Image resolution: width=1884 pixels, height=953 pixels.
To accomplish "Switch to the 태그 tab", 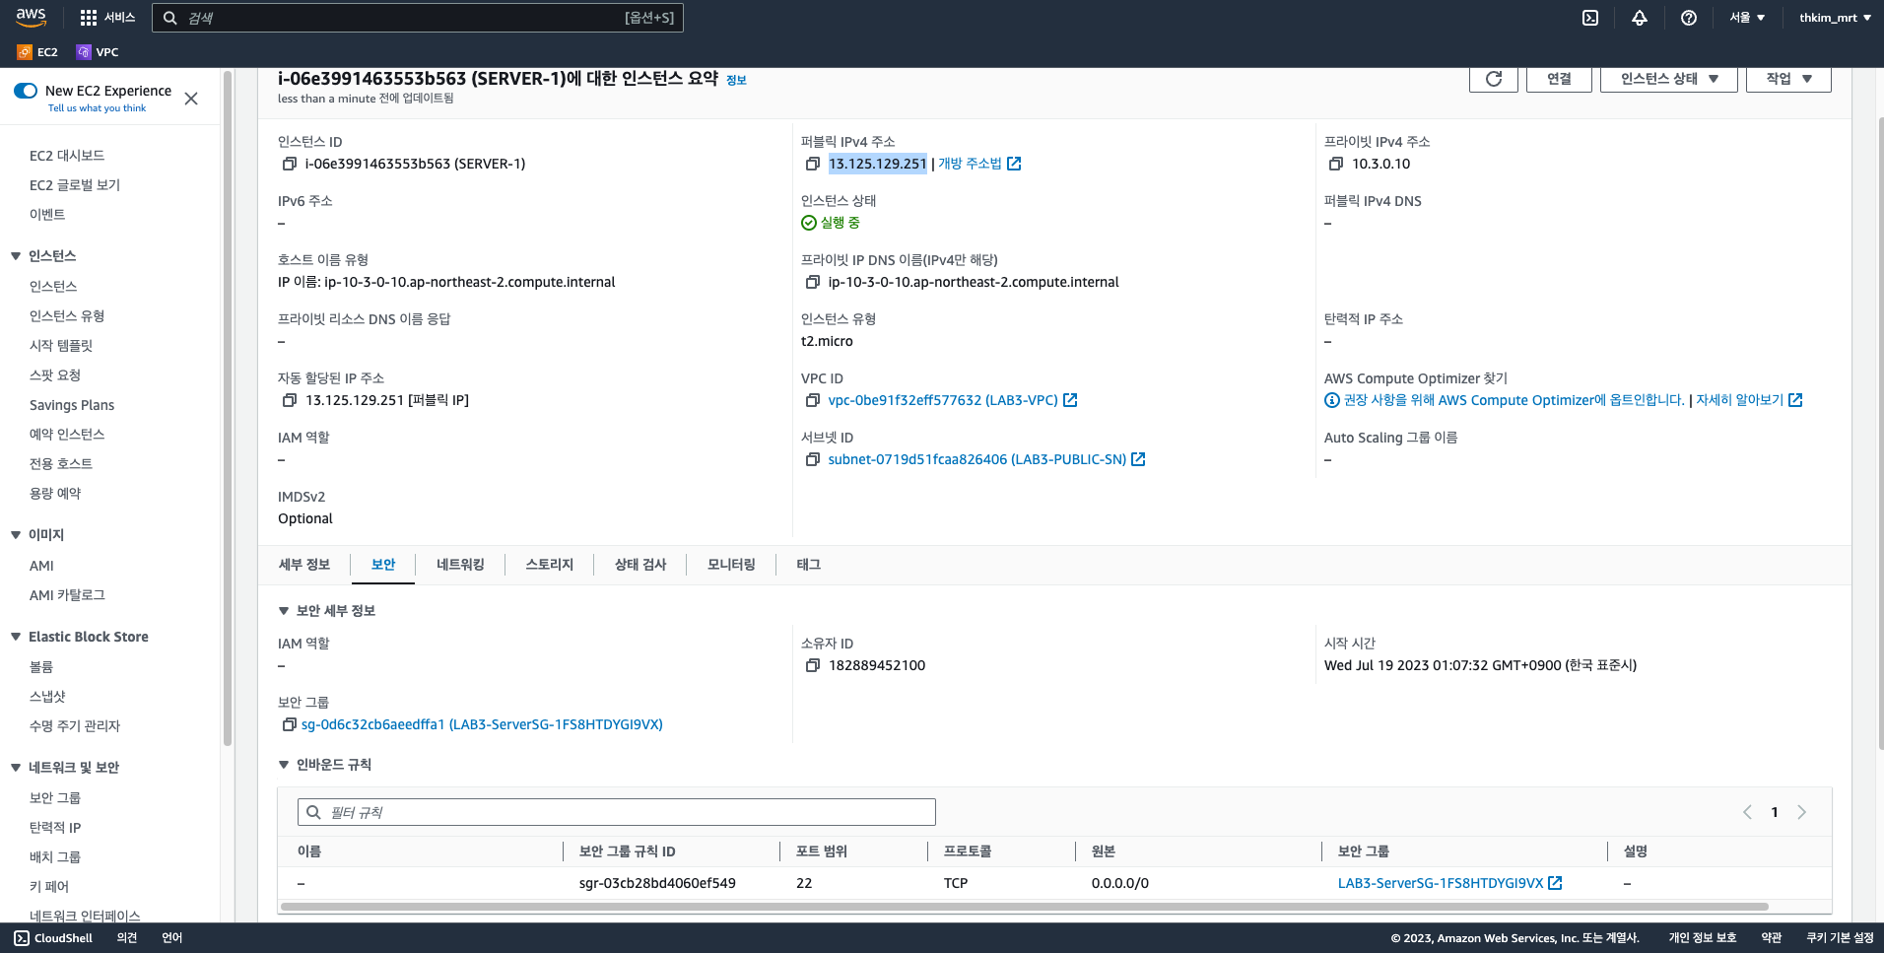I will coord(808,565).
